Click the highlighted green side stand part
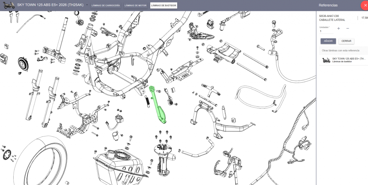The height and width of the screenshot is (185, 368). pos(157,106)
